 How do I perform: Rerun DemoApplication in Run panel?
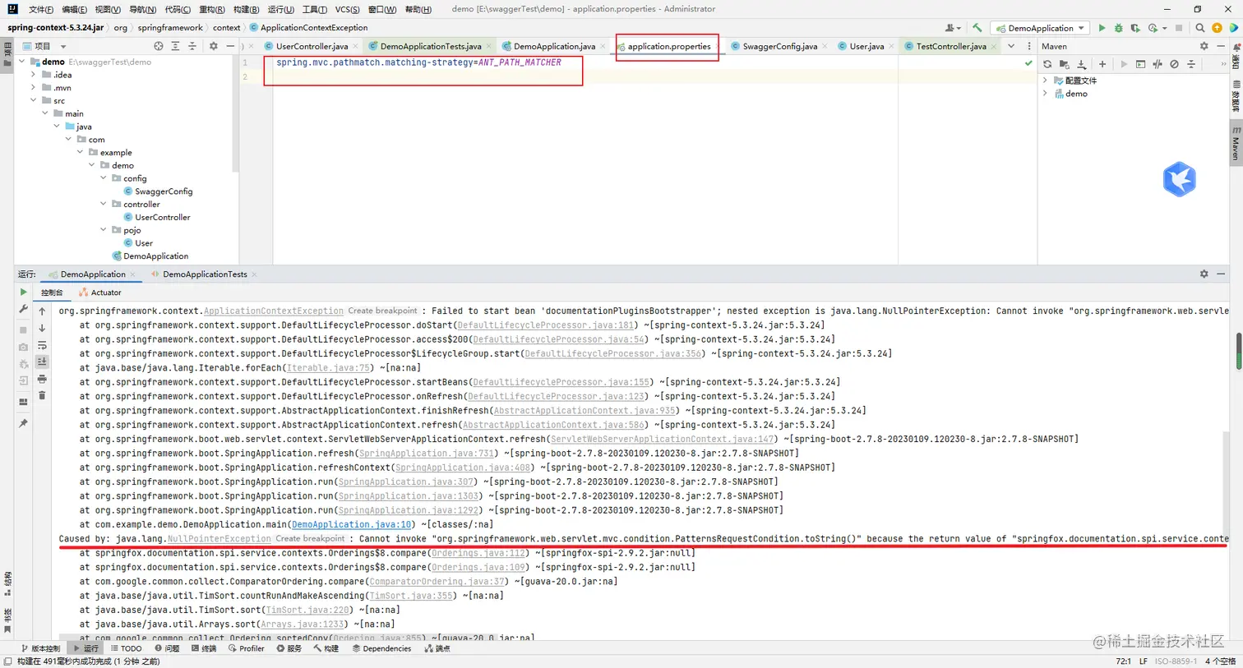point(23,293)
